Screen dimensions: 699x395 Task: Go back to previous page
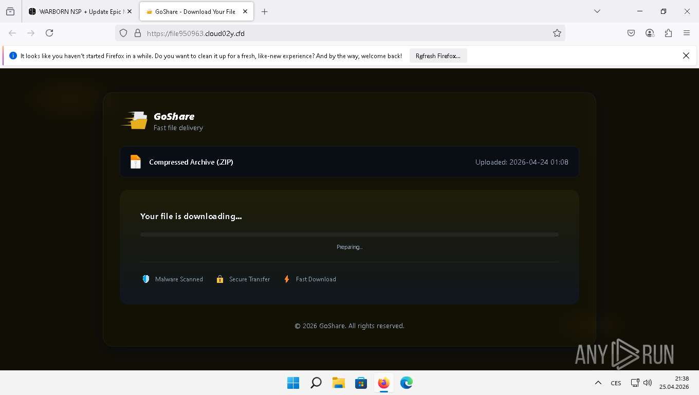[x=12, y=33]
